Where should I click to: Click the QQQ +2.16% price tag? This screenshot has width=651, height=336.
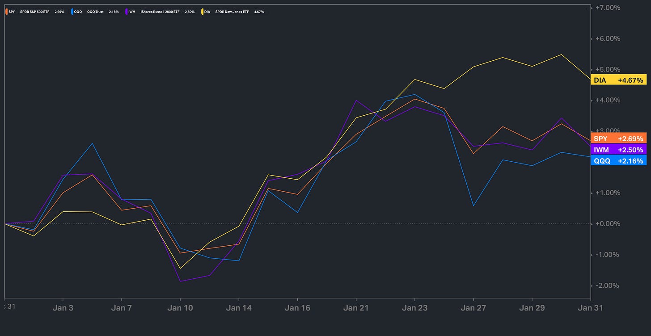618,161
